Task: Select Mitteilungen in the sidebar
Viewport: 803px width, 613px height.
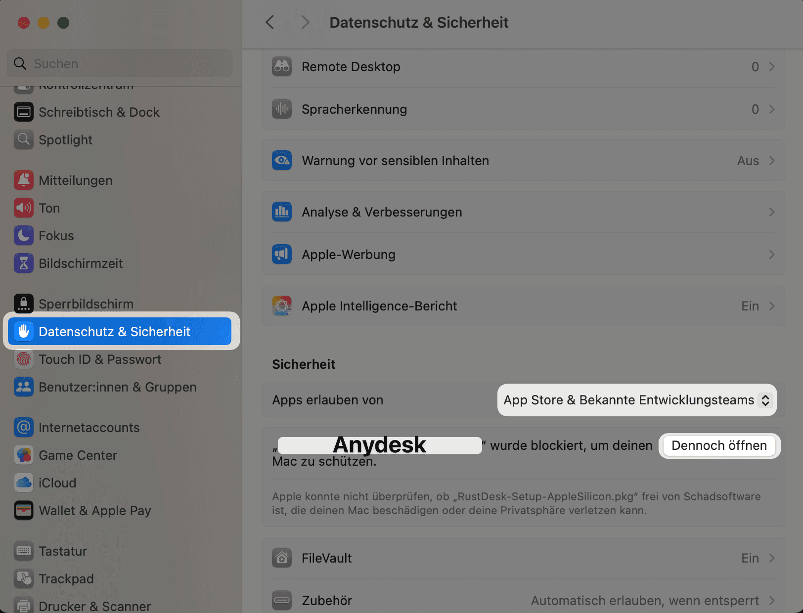Action: tap(120, 180)
